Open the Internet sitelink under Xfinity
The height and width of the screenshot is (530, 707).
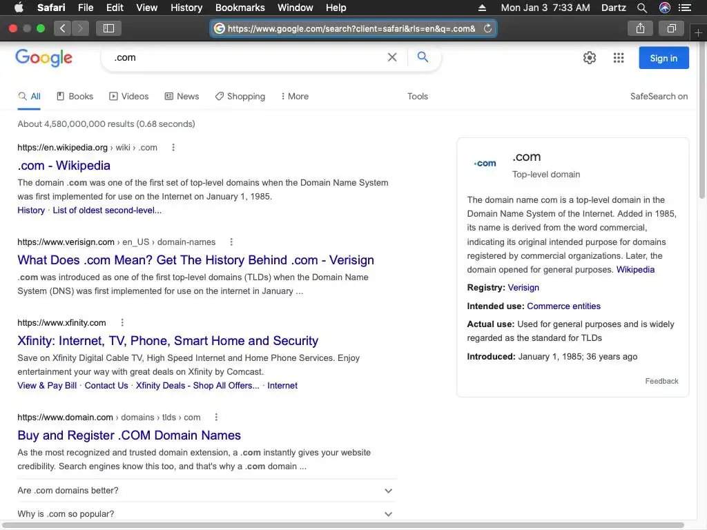pos(282,385)
